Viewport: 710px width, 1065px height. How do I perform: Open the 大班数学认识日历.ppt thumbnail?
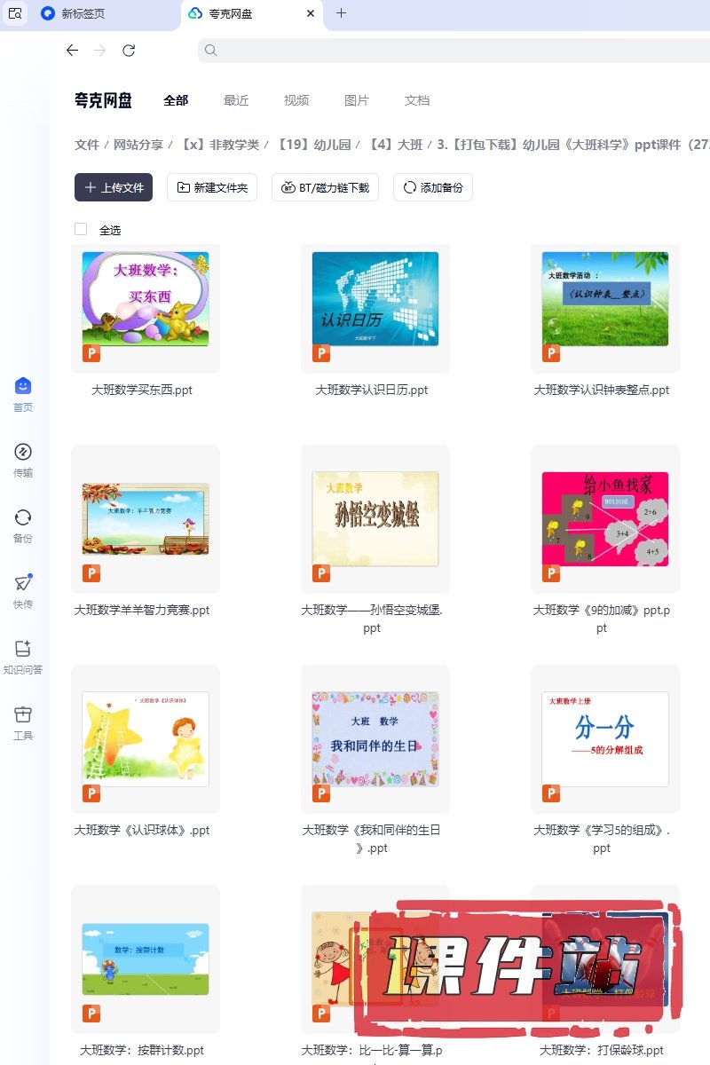point(375,299)
